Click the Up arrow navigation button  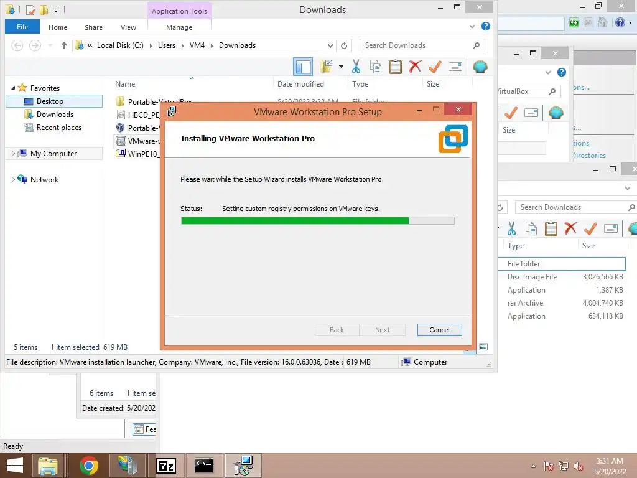coord(64,45)
